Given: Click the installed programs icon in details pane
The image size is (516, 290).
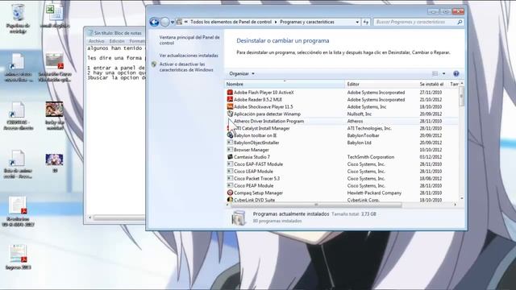Looking at the screenshot, I should coord(239,217).
